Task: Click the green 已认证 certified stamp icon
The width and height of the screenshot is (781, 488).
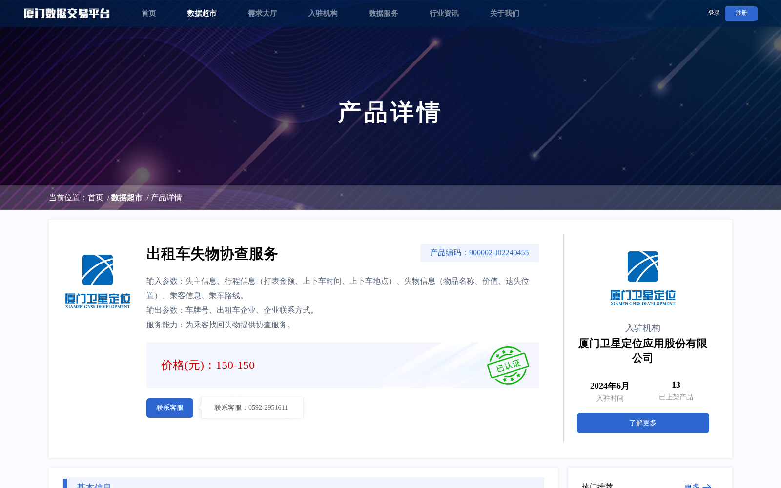Action: (x=508, y=366)
